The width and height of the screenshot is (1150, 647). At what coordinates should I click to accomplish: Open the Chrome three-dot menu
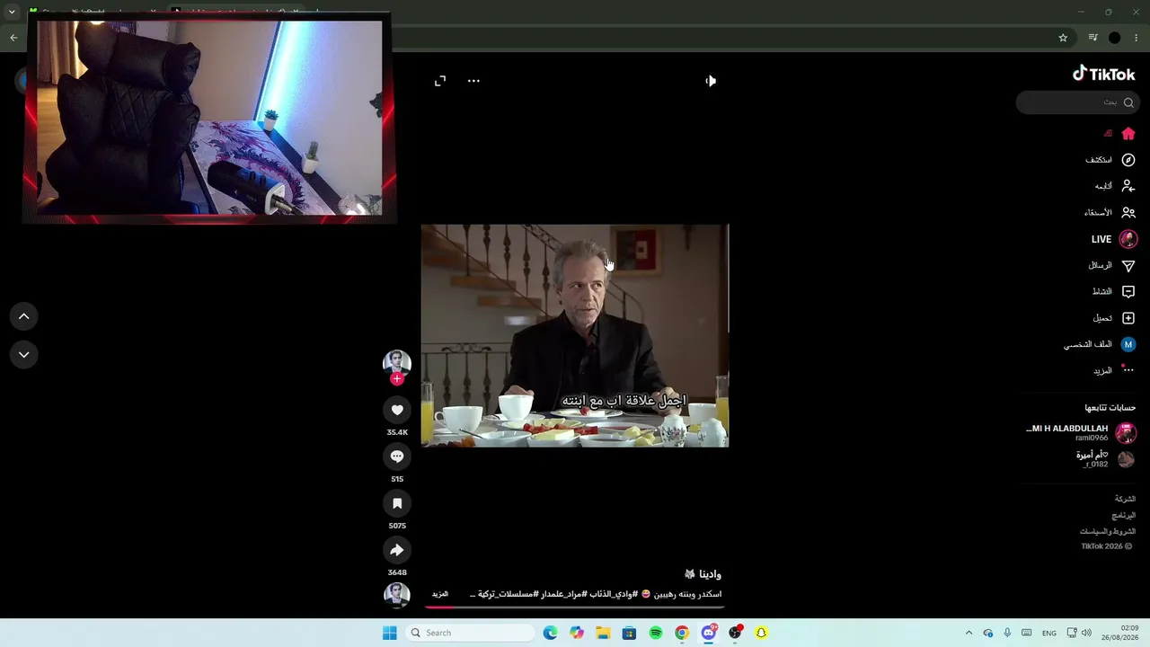coord(1137,38)
